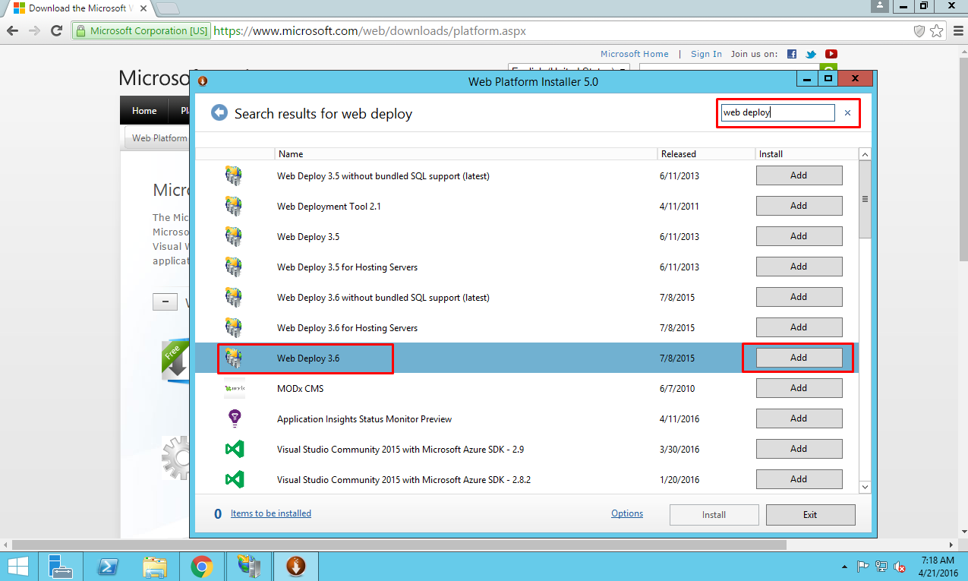Add MODx CMS to the install list
Viewport: 968px width, 581px height.
[799, 388]
